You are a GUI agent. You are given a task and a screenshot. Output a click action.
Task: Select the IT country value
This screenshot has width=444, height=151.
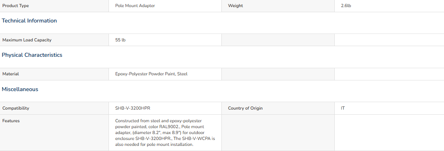(x=343, y=108)
